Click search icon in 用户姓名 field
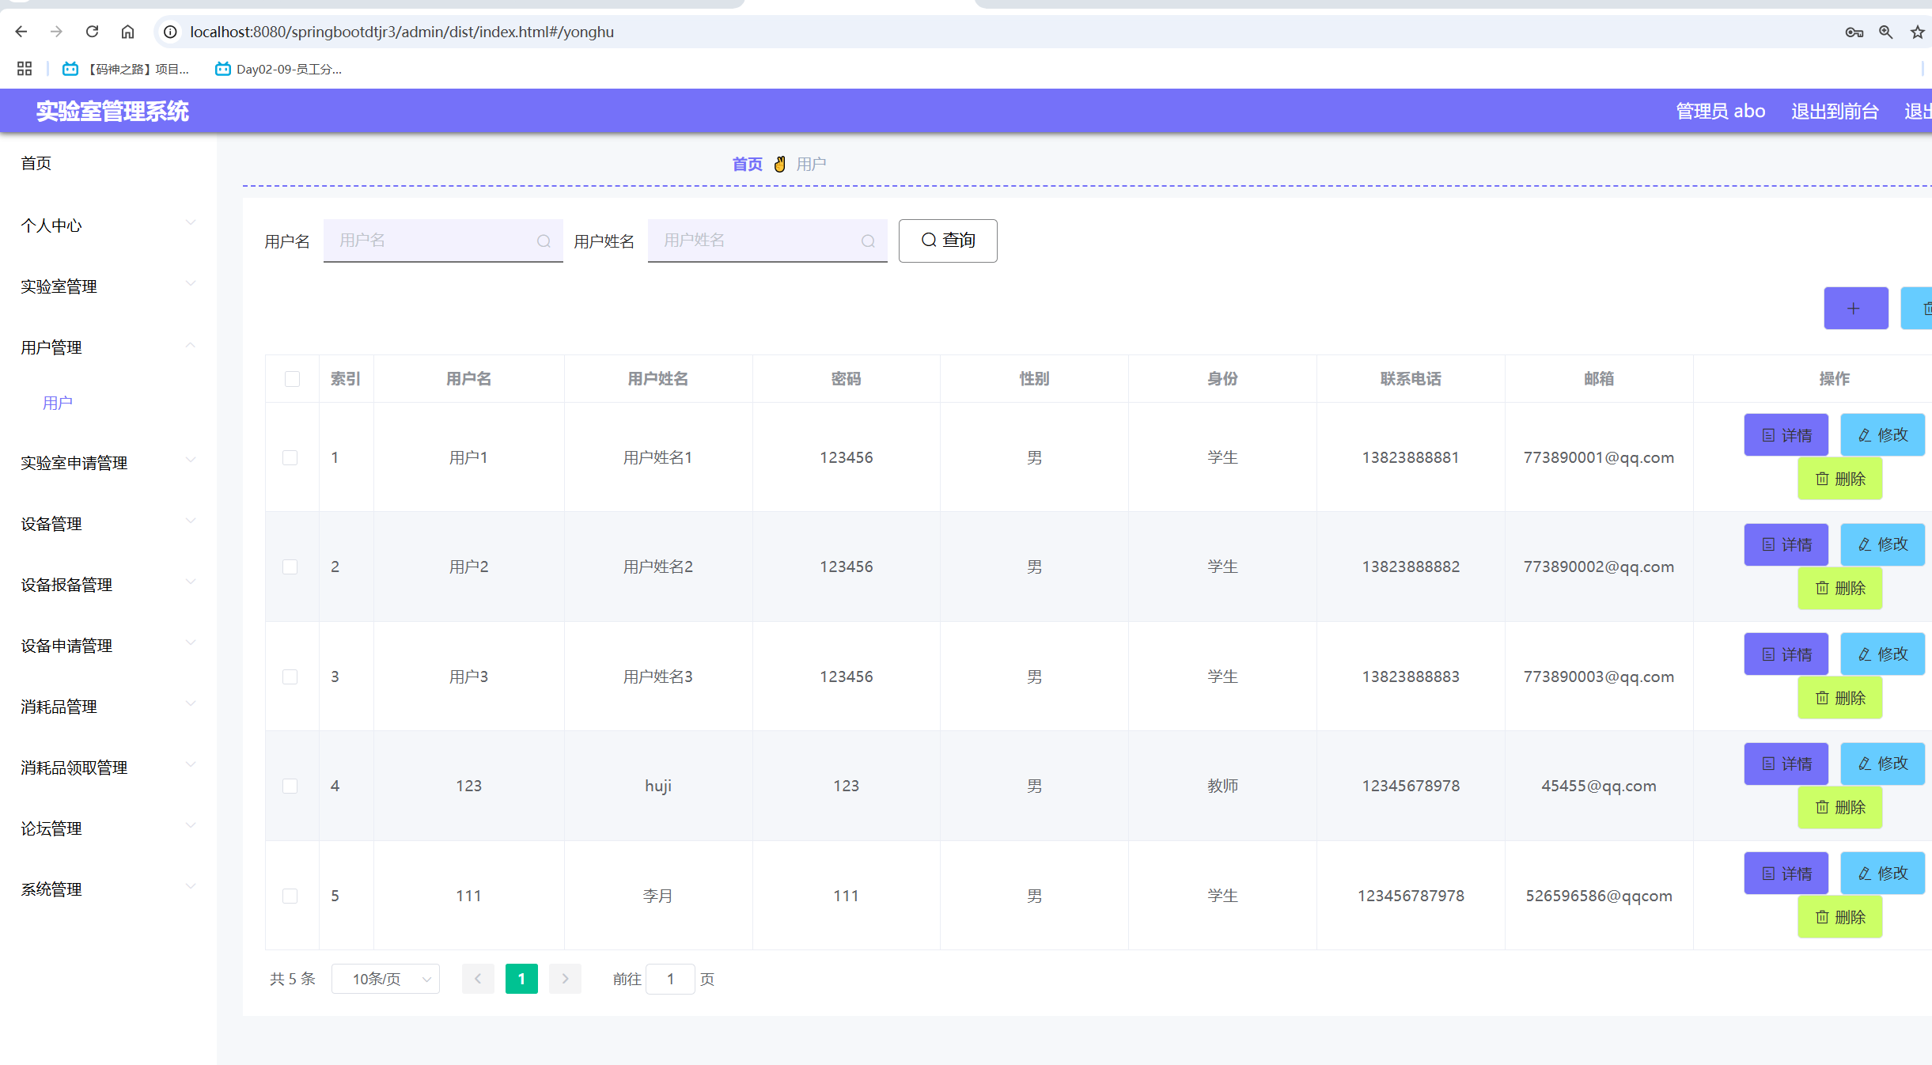This screenshot has height=1065, width=1932. tap(868, 241)
